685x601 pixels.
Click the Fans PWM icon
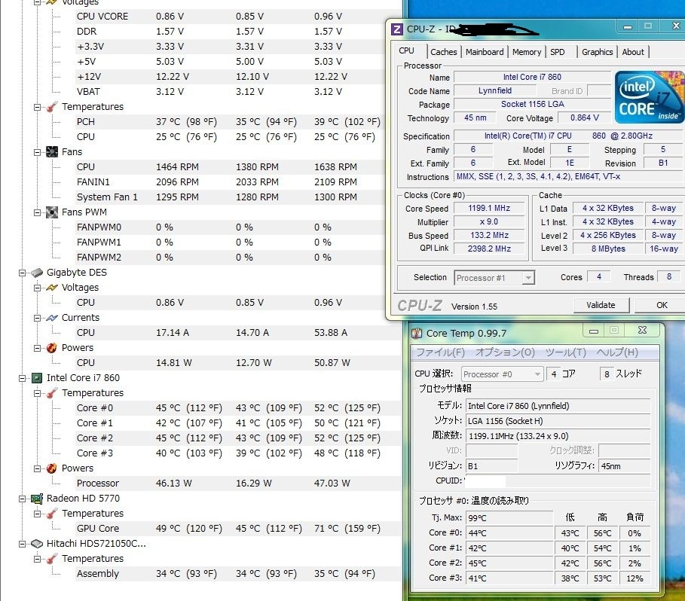(x=52, y=212)
